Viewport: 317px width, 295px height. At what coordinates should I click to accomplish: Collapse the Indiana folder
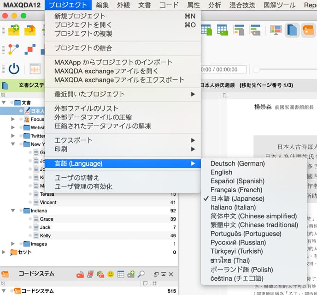13,211
